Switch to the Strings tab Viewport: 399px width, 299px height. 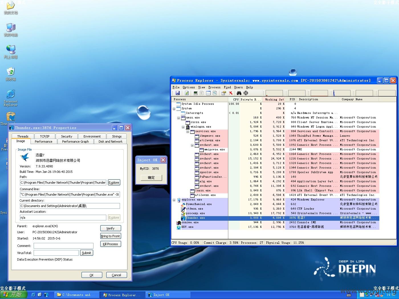tap(117, 136)
